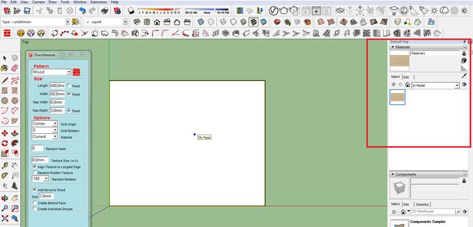Toggle Fixed checkbox for Gap Depth
Screen dimensions: 473x227
[69, 110]
